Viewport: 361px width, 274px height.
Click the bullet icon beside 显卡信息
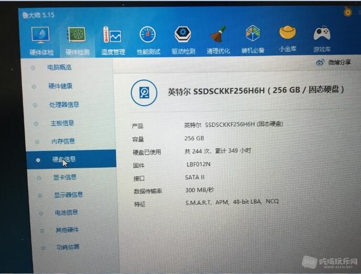click(39, 178)
